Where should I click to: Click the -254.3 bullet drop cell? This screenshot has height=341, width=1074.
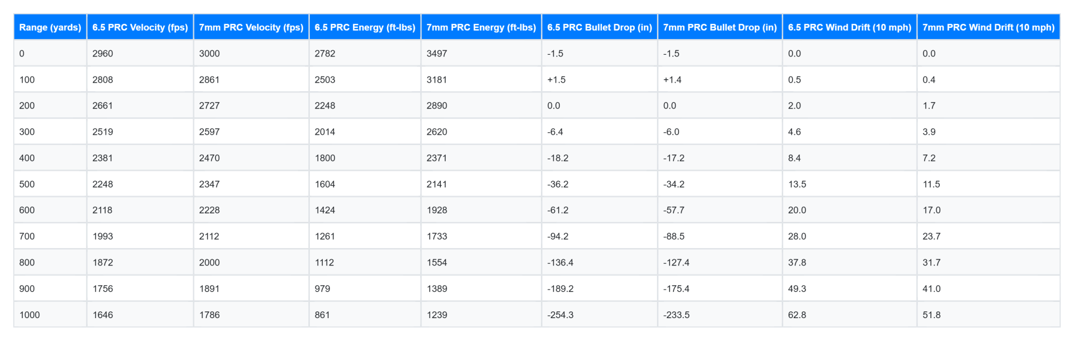600,315
